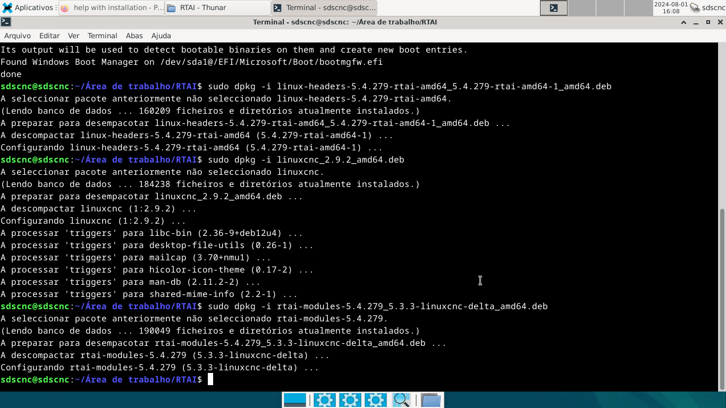Click the Thunar folder icon in taskbar
Viewport: 726px width, 408px height.
(171, 8)
